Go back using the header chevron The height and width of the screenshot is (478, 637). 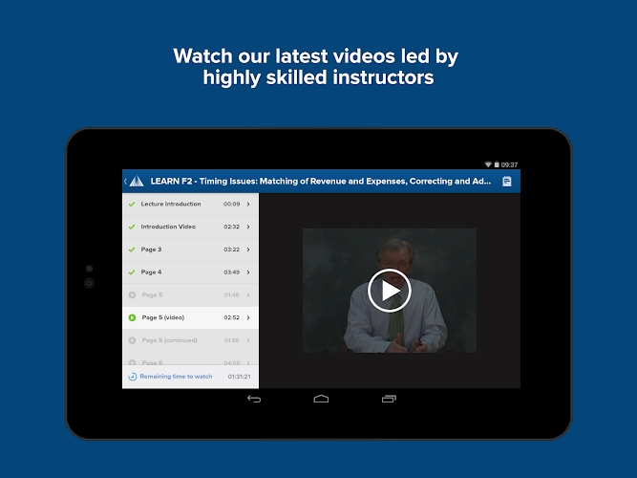[125, 181]
